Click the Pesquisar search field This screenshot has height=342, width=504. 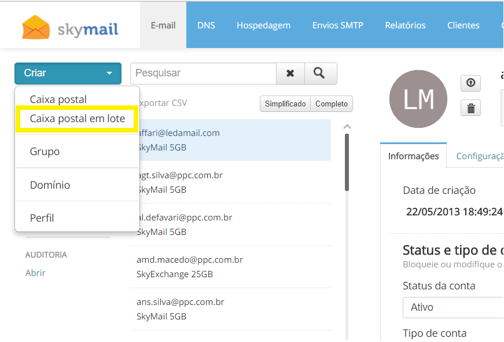pos(203,73)
